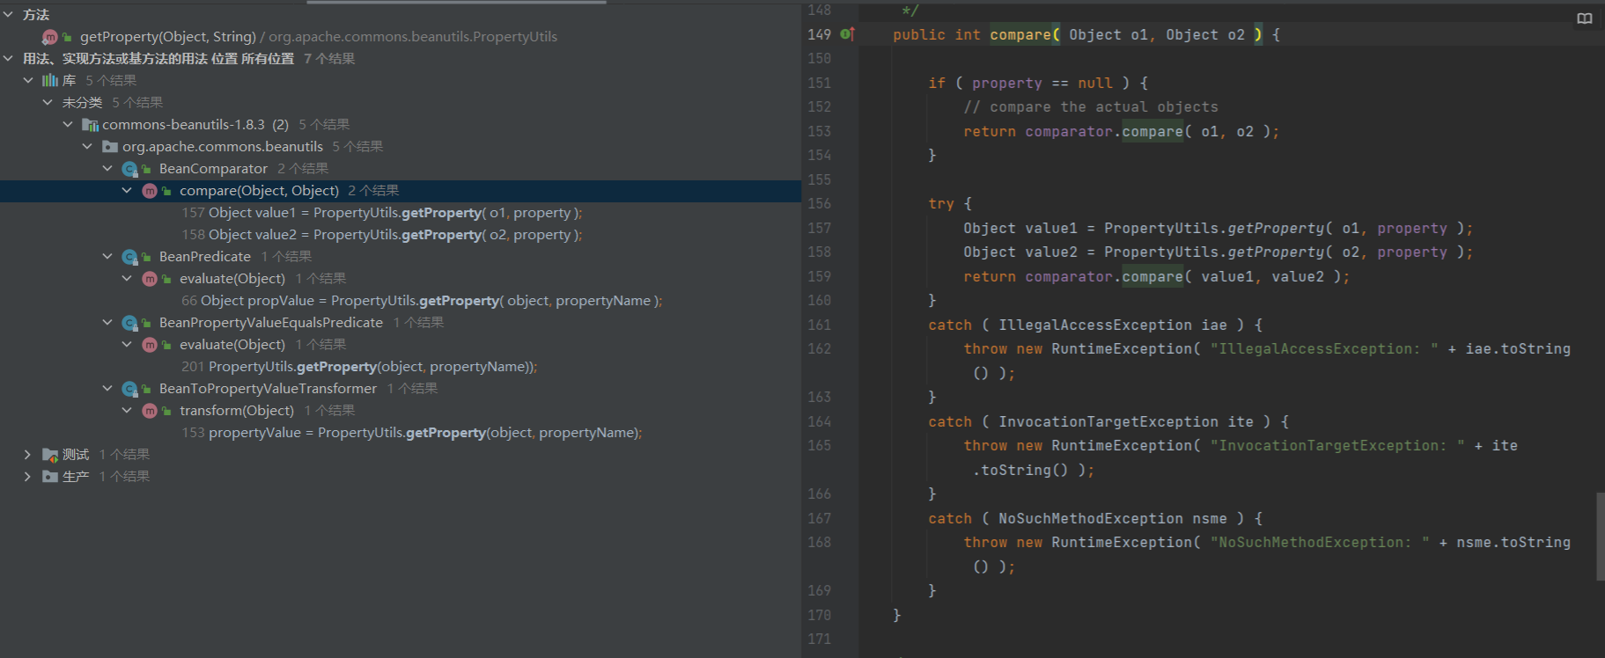Image resolution: width=1605 pixels, height=658 pixels.
Task: Select usage line 201 PropertyUtils.getProperty
Action: [x=359, y=366]
